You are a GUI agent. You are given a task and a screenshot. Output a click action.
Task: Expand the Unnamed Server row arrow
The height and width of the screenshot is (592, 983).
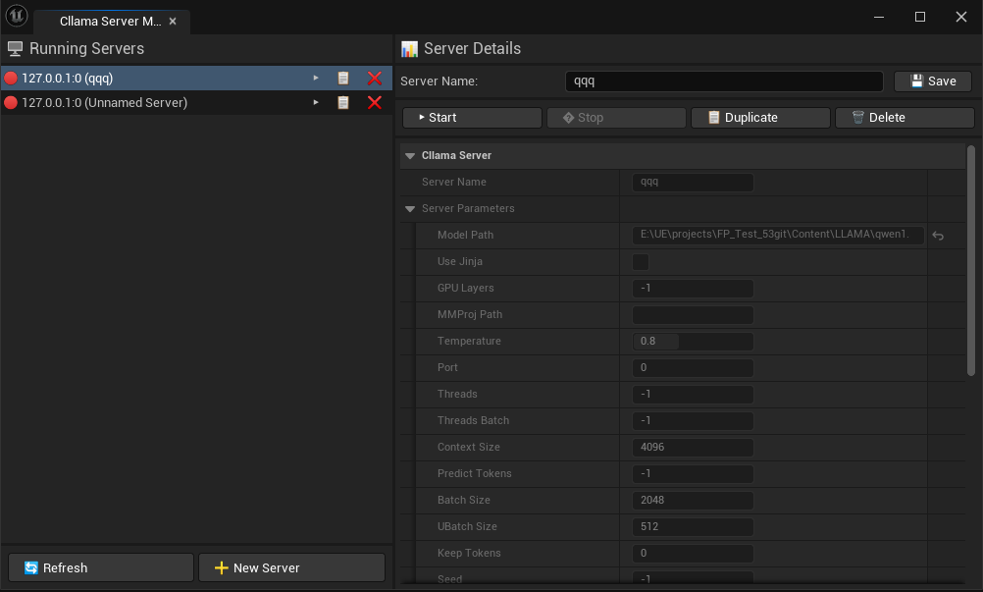[x=316, y=102]
